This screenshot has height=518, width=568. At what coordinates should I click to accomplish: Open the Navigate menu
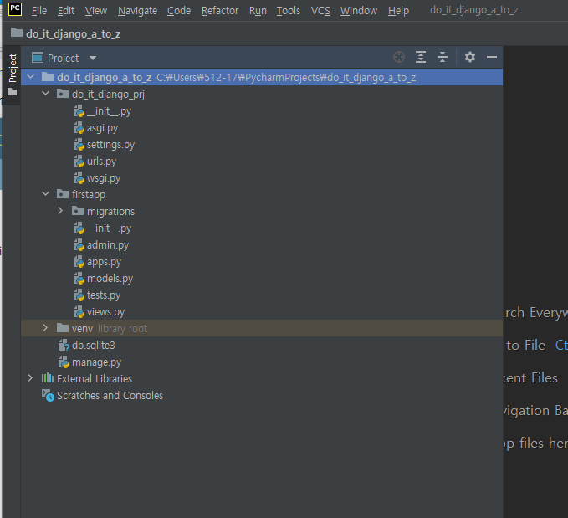pos(138,11)
